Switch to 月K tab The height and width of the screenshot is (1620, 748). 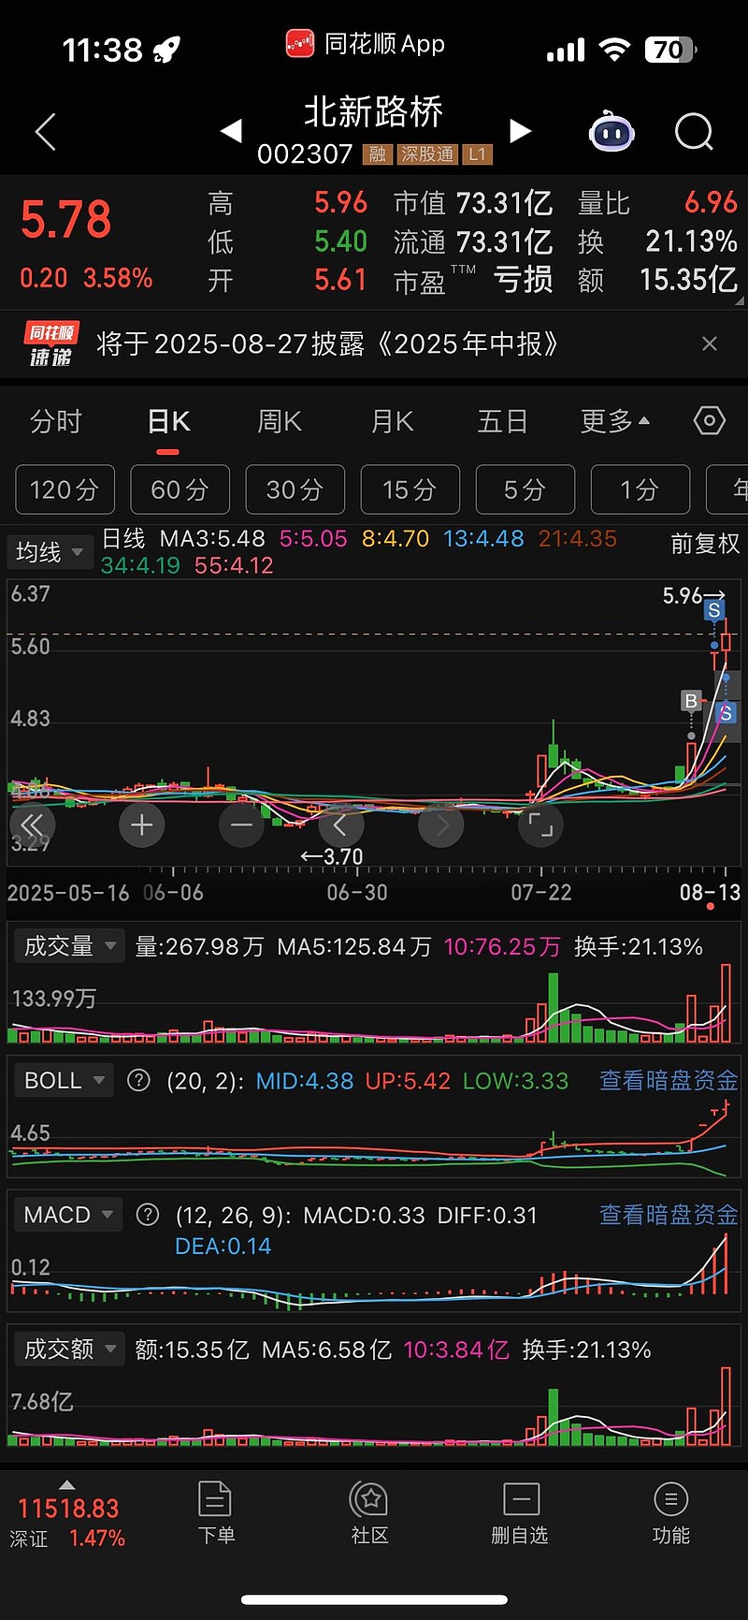(x=392, y=422)
